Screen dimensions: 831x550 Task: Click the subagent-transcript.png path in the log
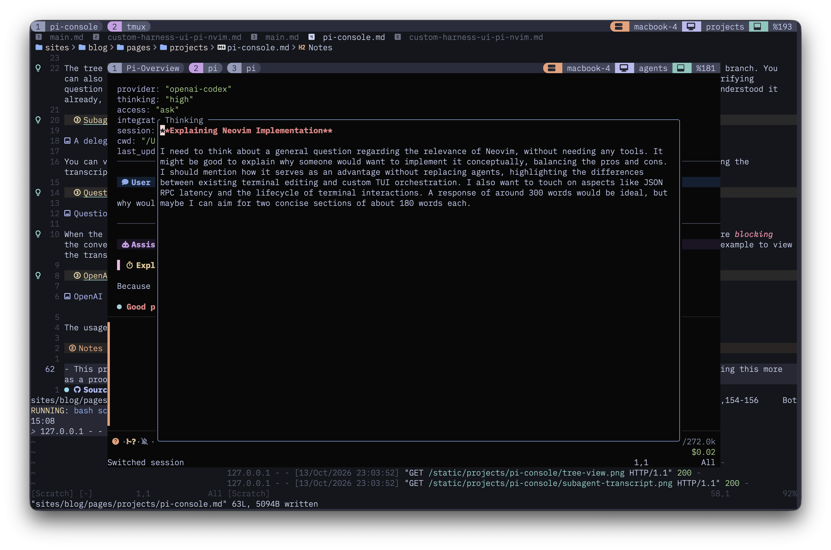pyautogui.click(x=550, y=483)
